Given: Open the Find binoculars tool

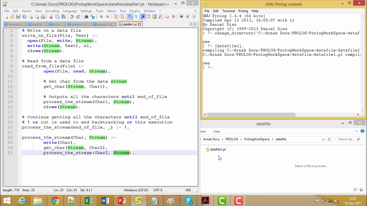Looking at the screenshot, I should [86, 17].
